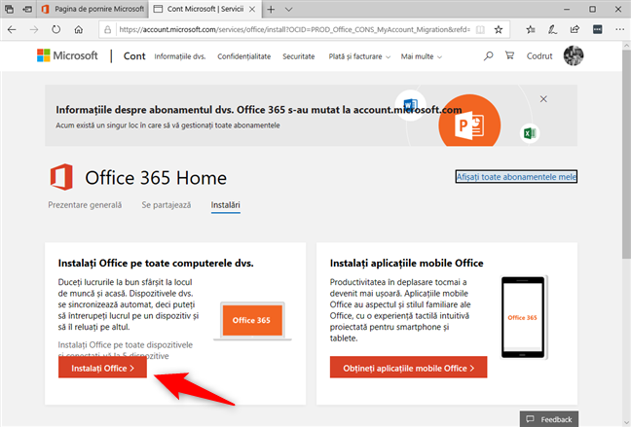Viewport: 631px width, 427px height.
Task: Open the Favorites hub icon
Action: point(531,29)
